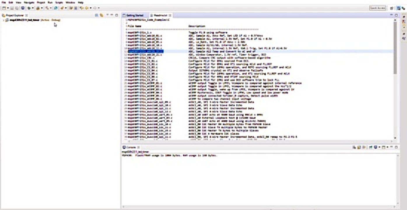407x210 pixels.
Task: Maximize the editor area
Action: click(x=397, y=15)
